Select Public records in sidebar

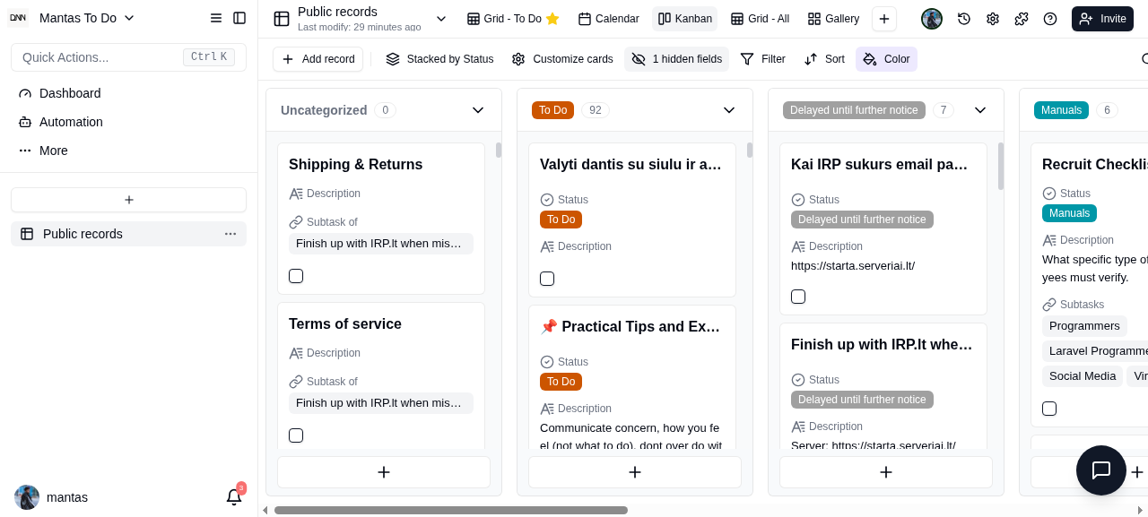point(128,234)
